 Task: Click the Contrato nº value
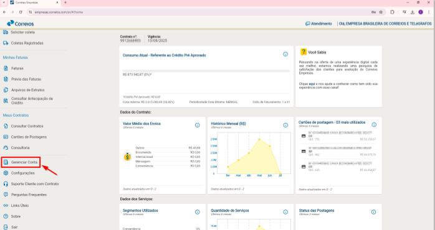[130, 40]
